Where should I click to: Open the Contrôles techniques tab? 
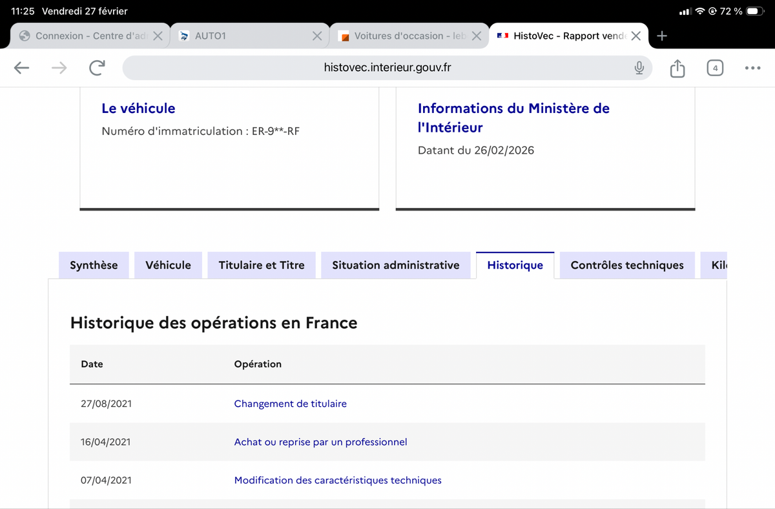click(x=627, y=265)
